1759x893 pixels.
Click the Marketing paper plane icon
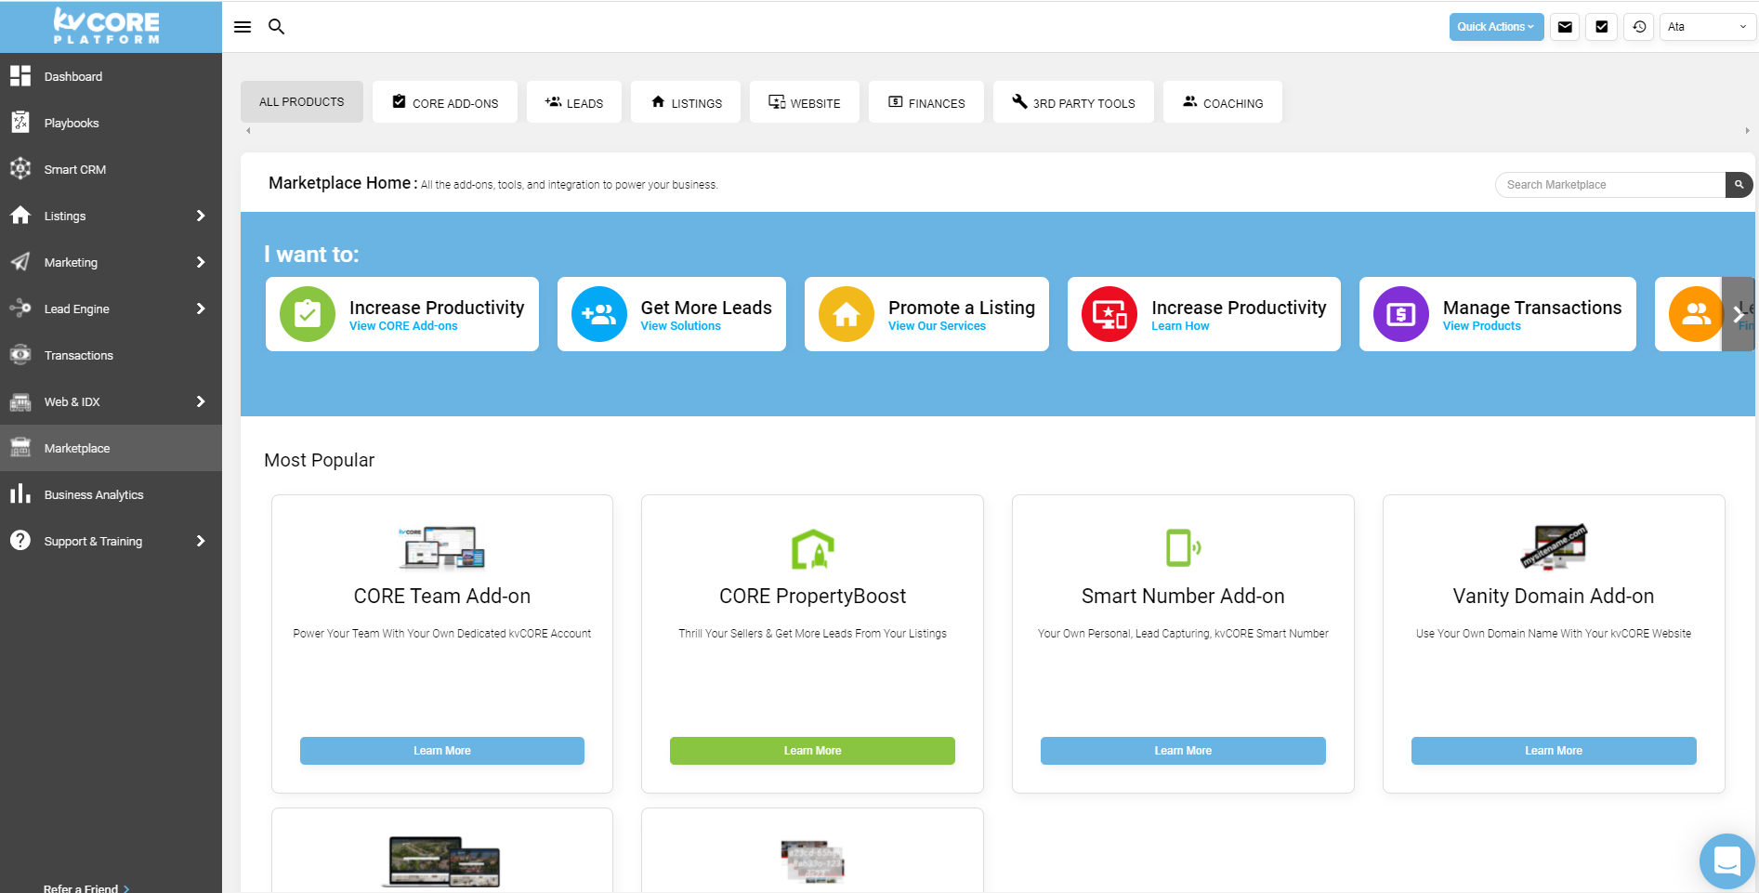click(x=20, y=262)
